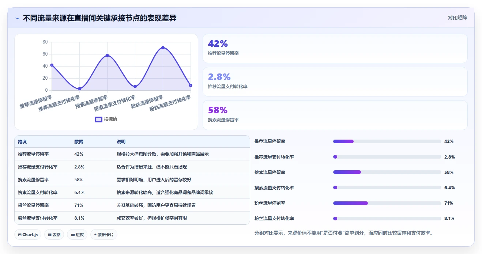Click the legend color box for 指标值
The image size is (482, 254).
coord(98,119)
